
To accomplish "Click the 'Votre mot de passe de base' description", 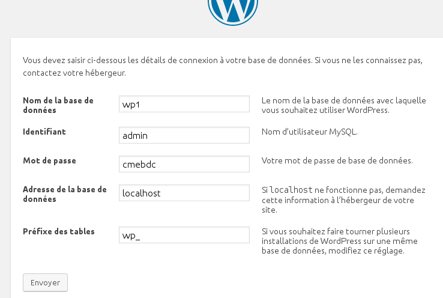I will [x=337, y=160].
